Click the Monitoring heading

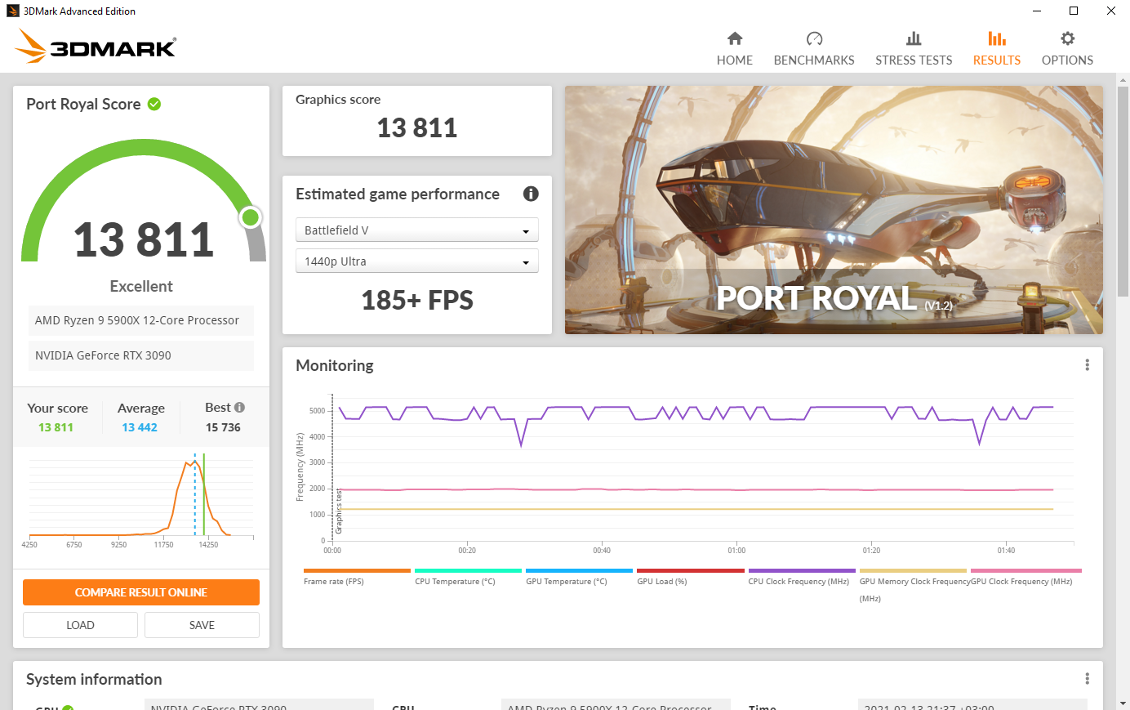tap(335, 365)
